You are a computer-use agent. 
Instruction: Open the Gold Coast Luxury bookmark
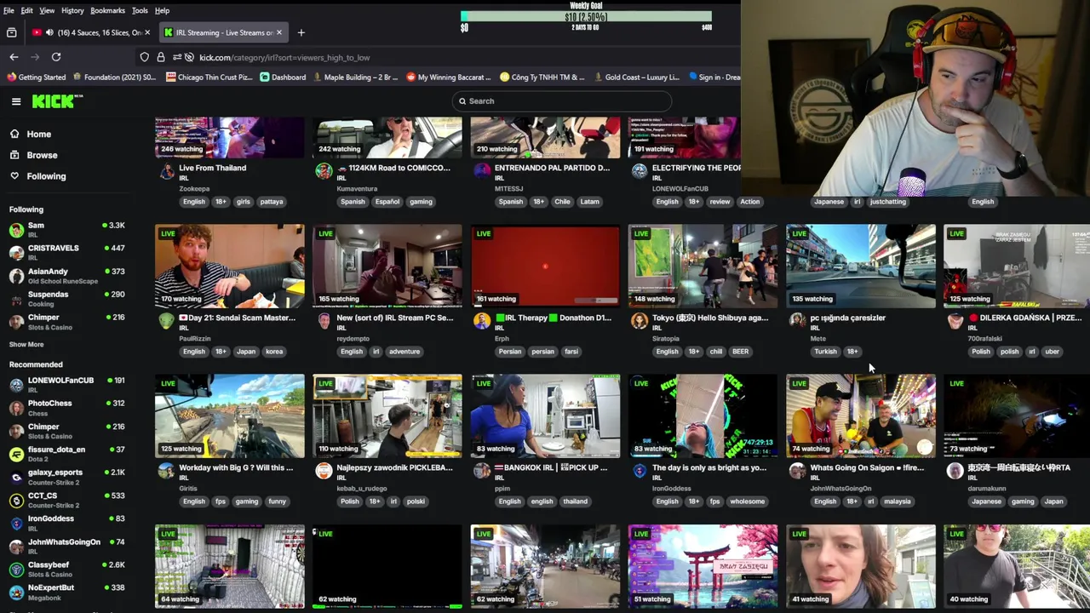point(636,77)
